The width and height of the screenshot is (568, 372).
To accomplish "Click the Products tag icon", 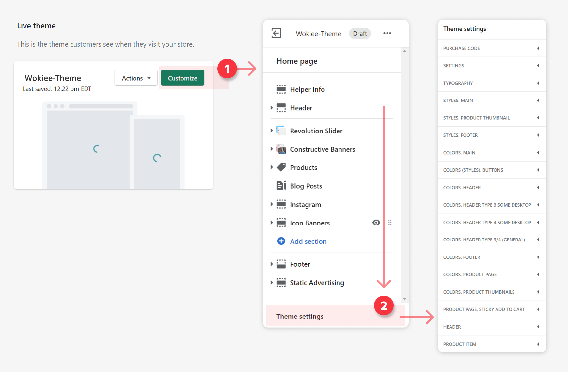I will click(x=281, y=167).
